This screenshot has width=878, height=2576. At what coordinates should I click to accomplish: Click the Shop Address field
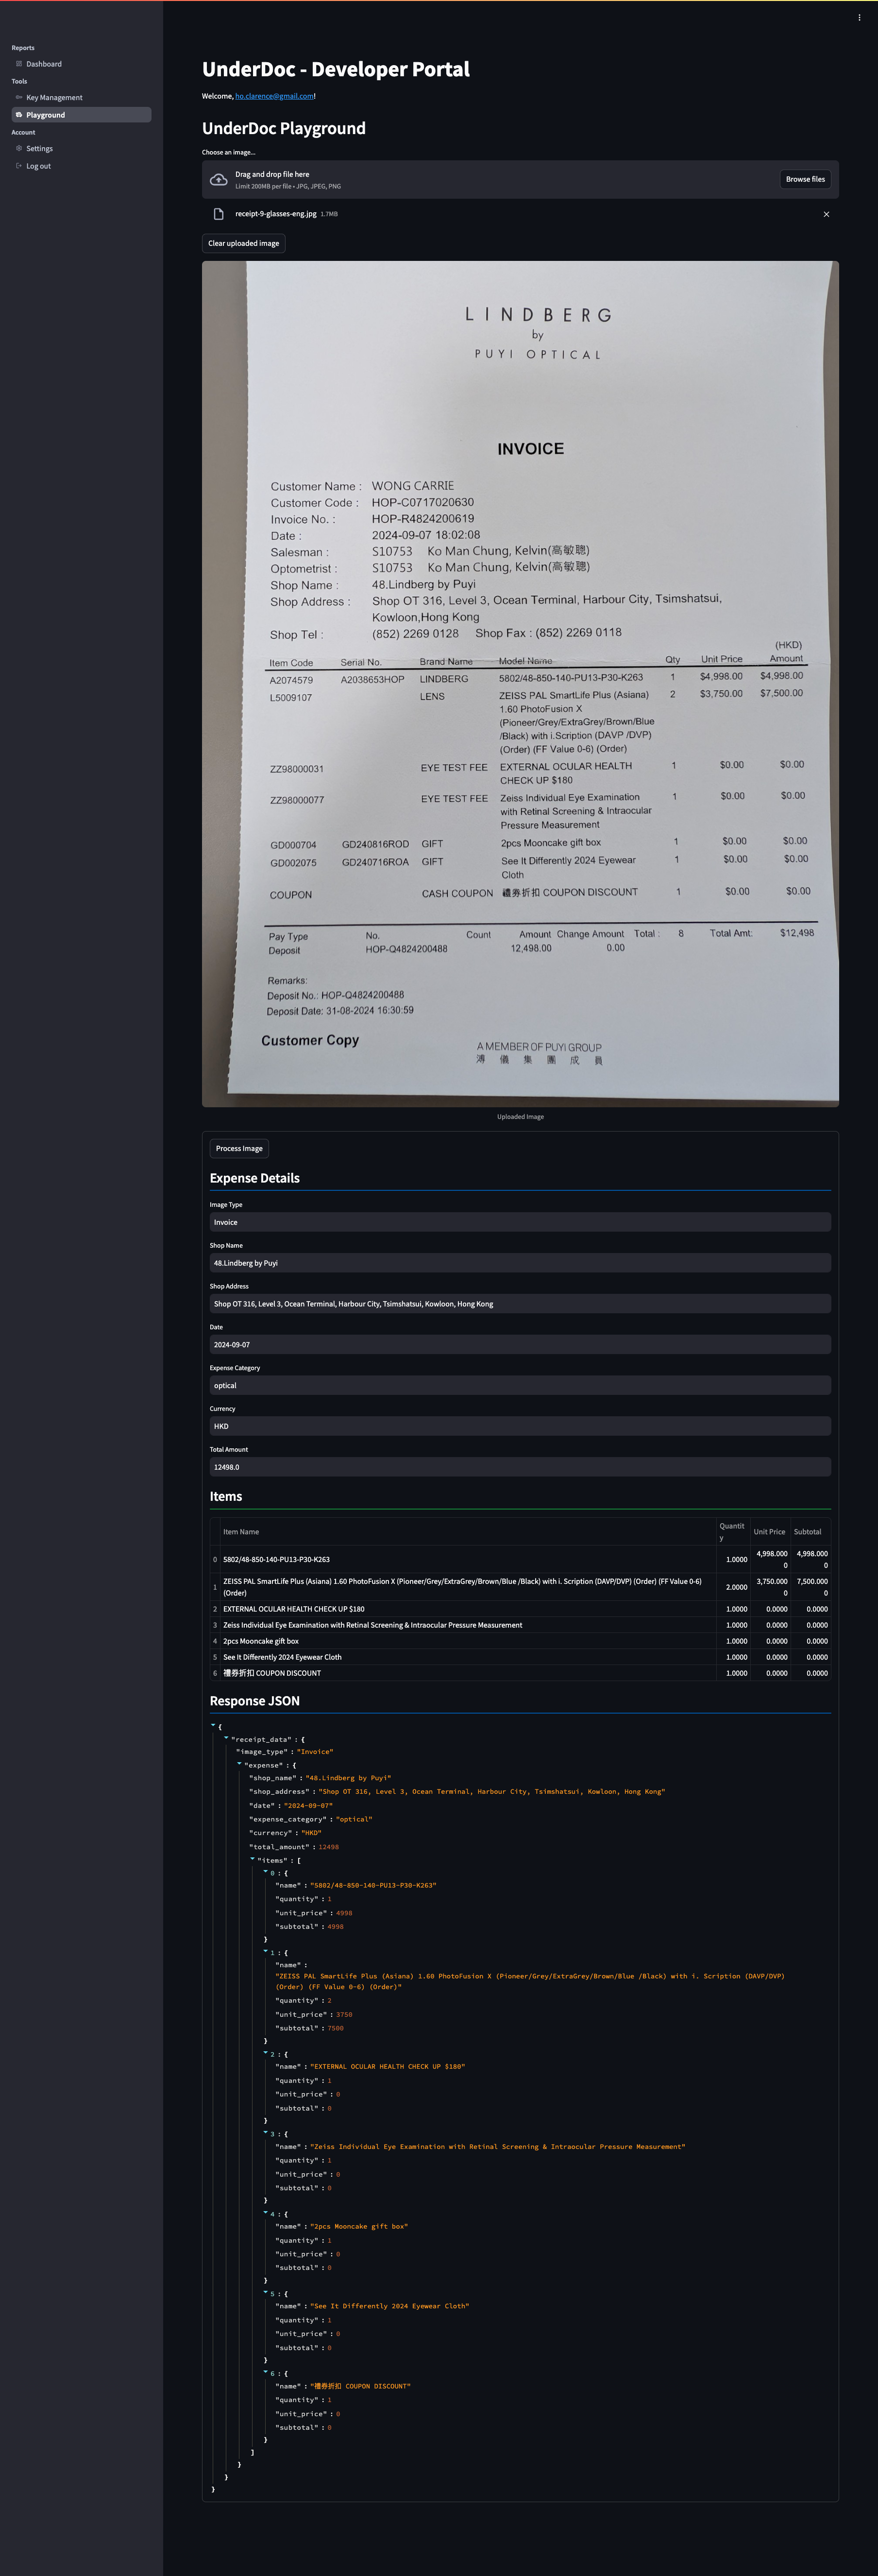click(520, 1304)
